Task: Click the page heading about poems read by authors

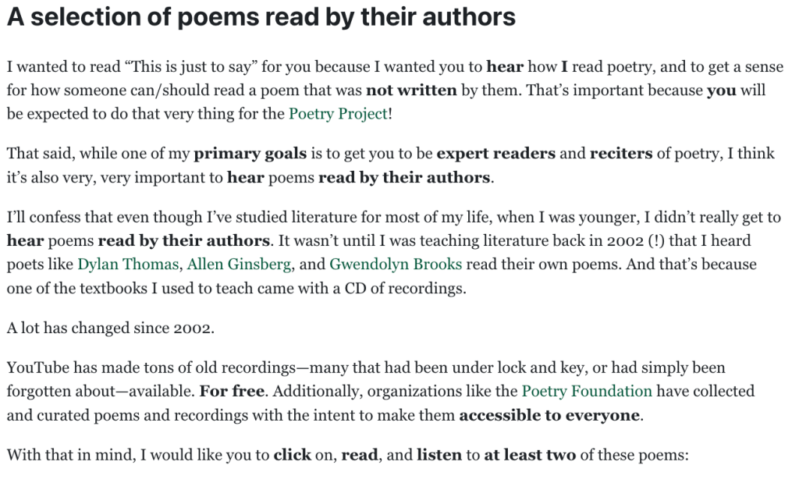Action: tap(261, 17)
